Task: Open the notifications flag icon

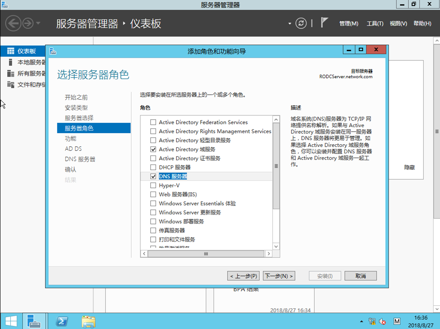Action: (324, 23)
